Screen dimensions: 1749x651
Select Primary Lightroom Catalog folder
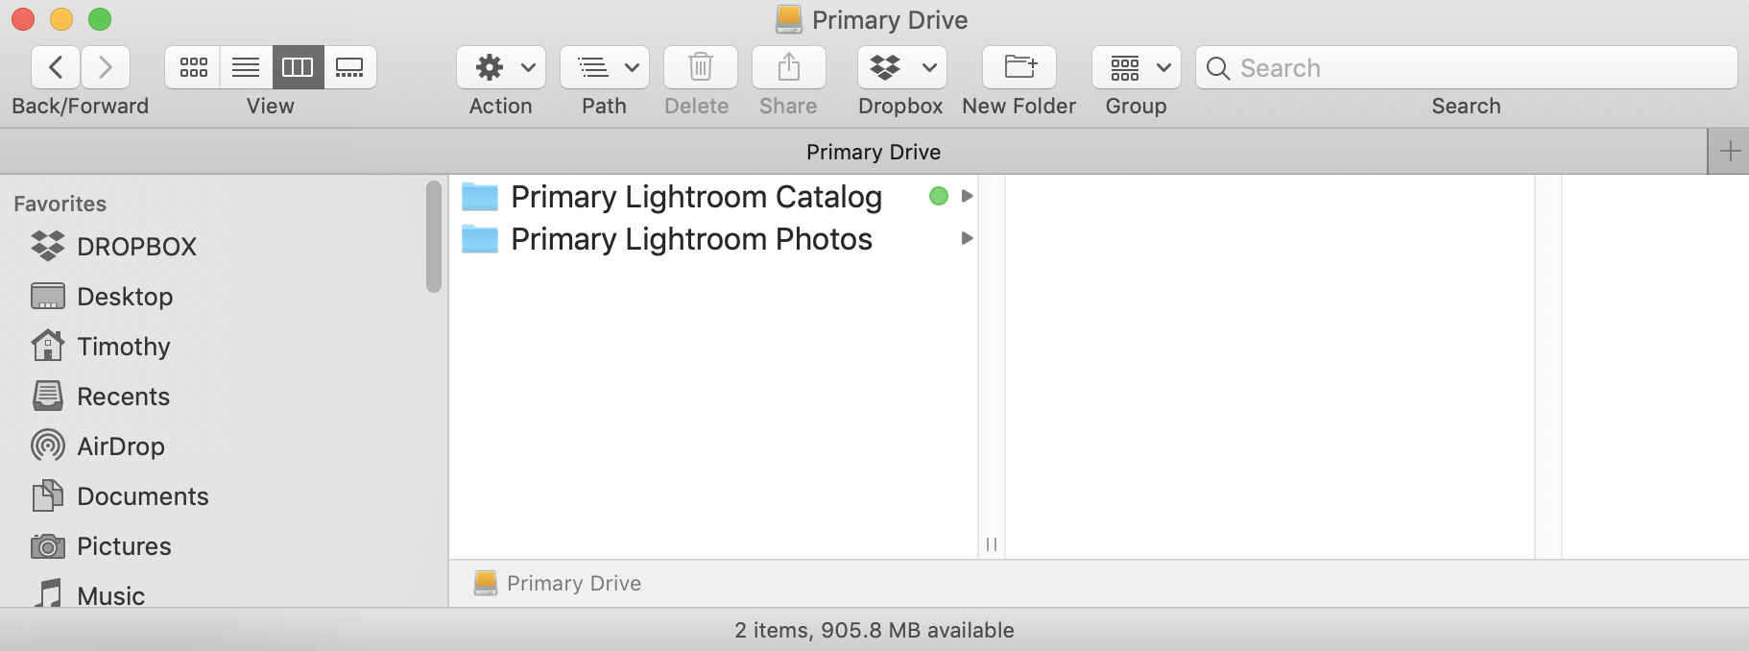pyautogui.click(x=713, y=197)
